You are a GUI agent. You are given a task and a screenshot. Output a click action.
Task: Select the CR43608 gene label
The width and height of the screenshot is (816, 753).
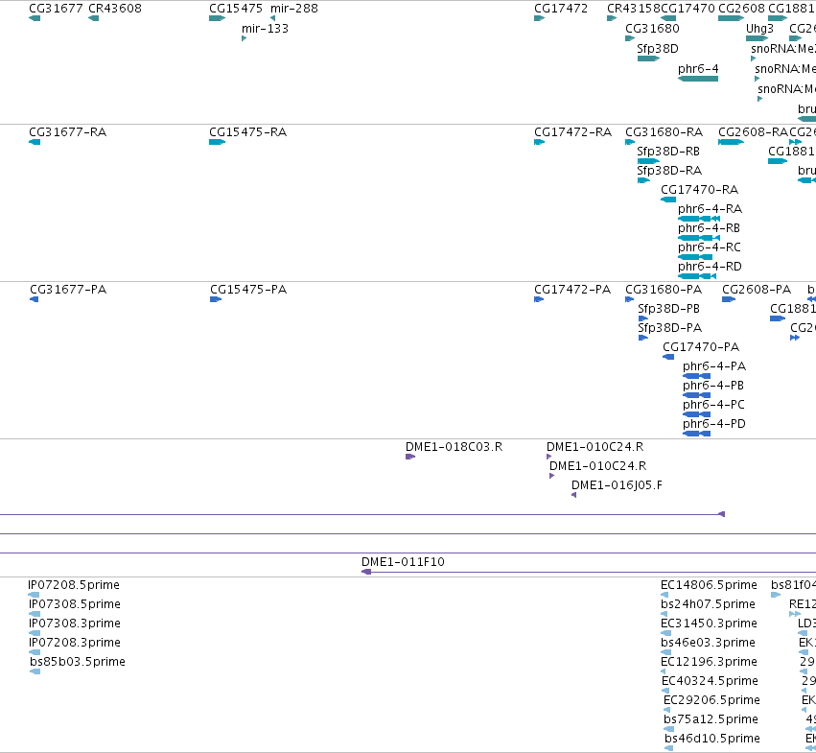(114, 9)
